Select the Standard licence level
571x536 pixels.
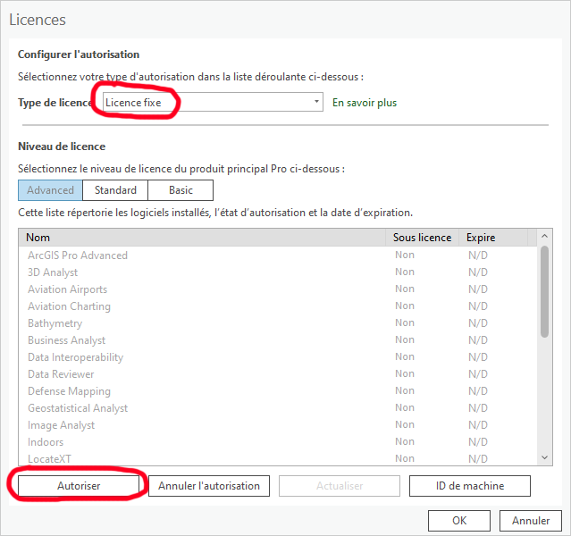[115, 190]
